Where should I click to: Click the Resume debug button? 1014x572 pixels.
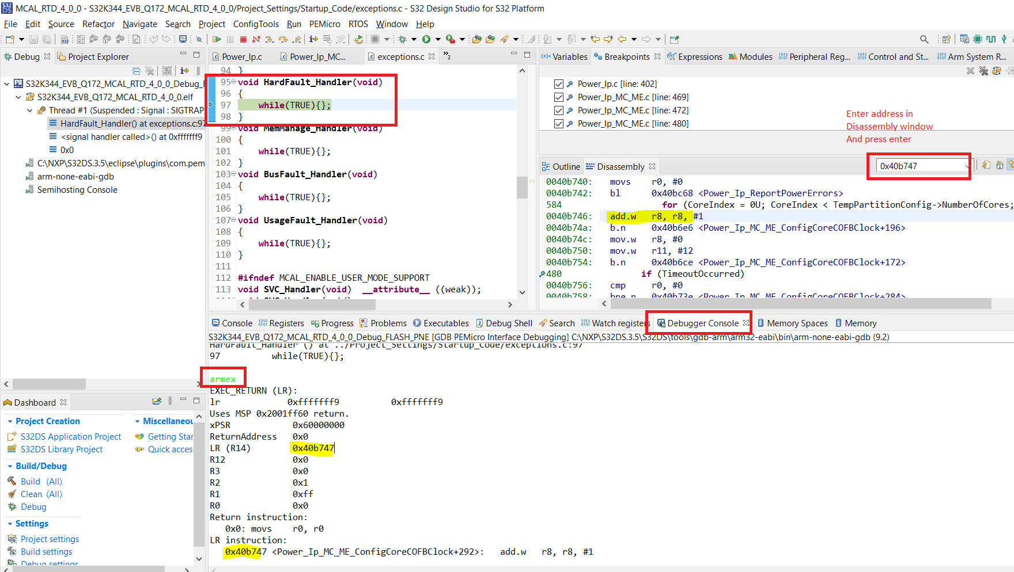217,39
